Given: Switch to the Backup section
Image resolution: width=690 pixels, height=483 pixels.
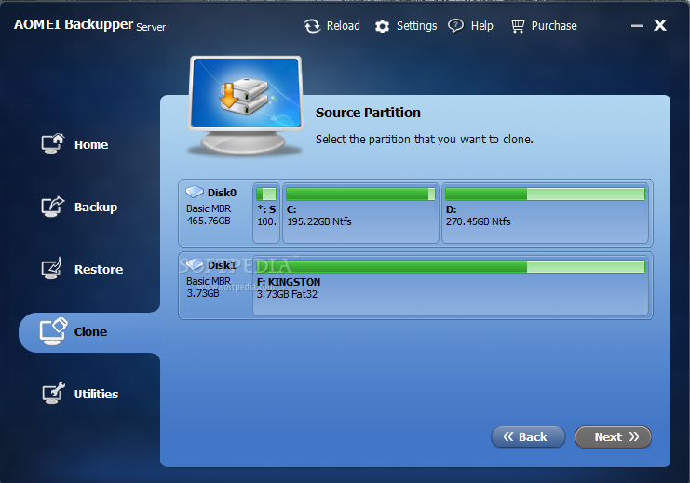Looking at the screenshot, I should [x=96, y=208].
